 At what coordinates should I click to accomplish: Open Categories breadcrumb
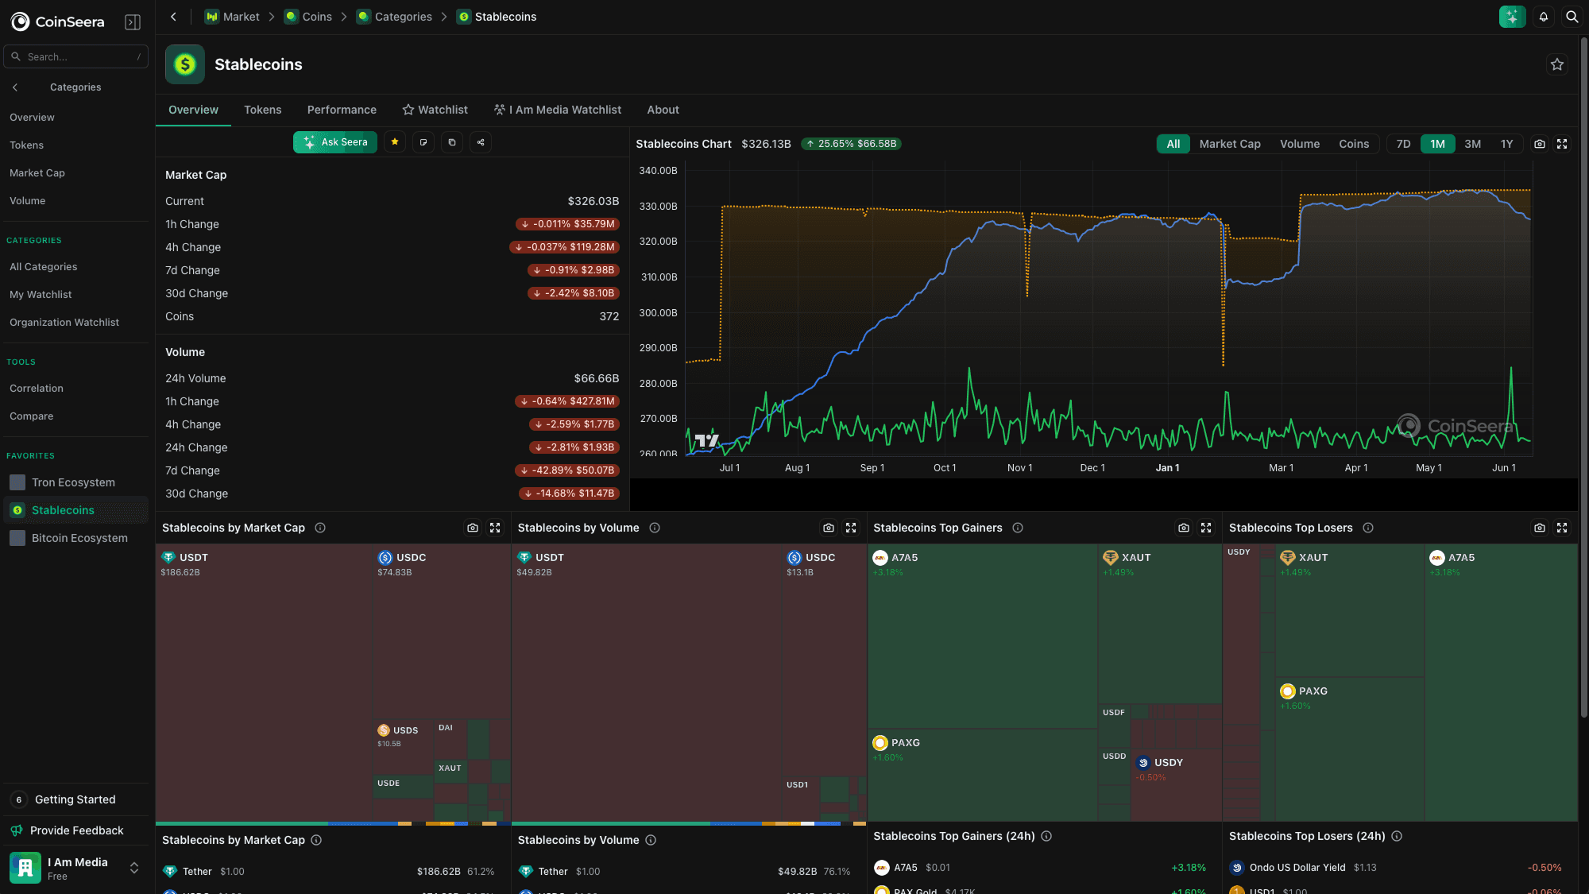pos(394,17)
